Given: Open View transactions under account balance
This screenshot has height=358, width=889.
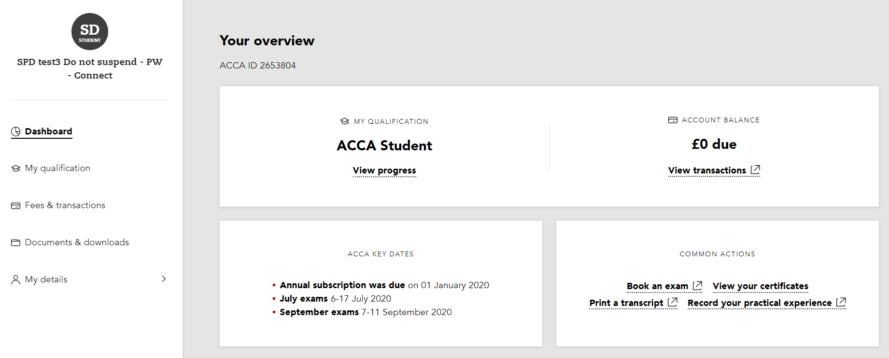Looking at the screenshot, I should coord(706,170).
